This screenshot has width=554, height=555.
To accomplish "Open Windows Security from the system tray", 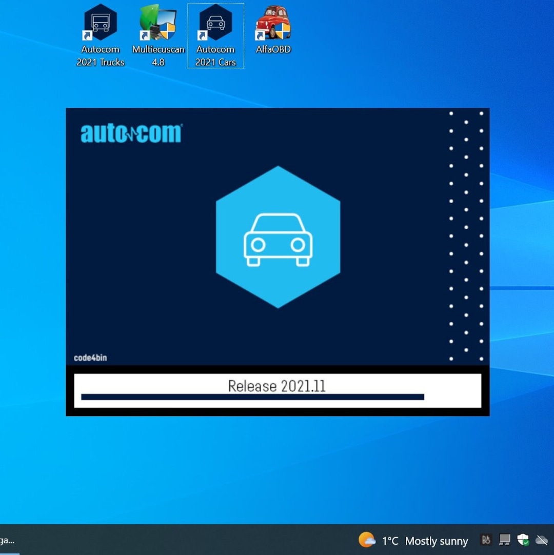I will pos(523,540).
